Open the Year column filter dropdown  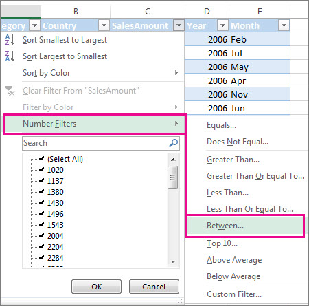point(222,25)
